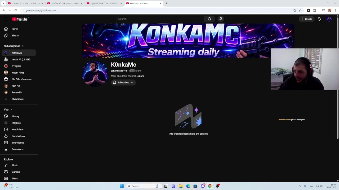Image resolution: width=339 pixels, height=190 pixels.
Task: Open News under Explore
Action: tap(19, 178)
